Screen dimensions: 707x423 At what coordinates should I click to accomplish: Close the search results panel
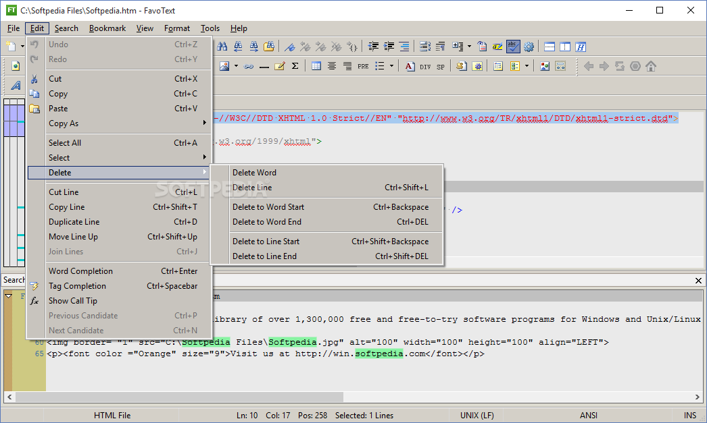[x=698, y=281]
